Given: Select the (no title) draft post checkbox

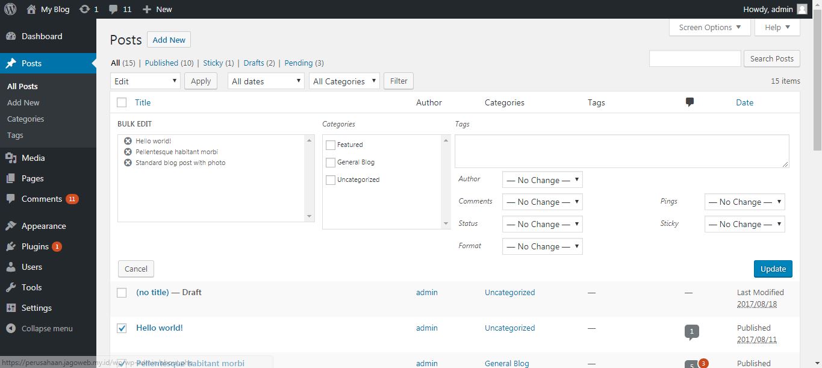Looking at the screenshot, I should [x=122, y=293].
